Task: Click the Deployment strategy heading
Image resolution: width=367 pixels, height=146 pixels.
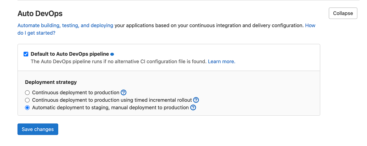Action: [51, 82]
